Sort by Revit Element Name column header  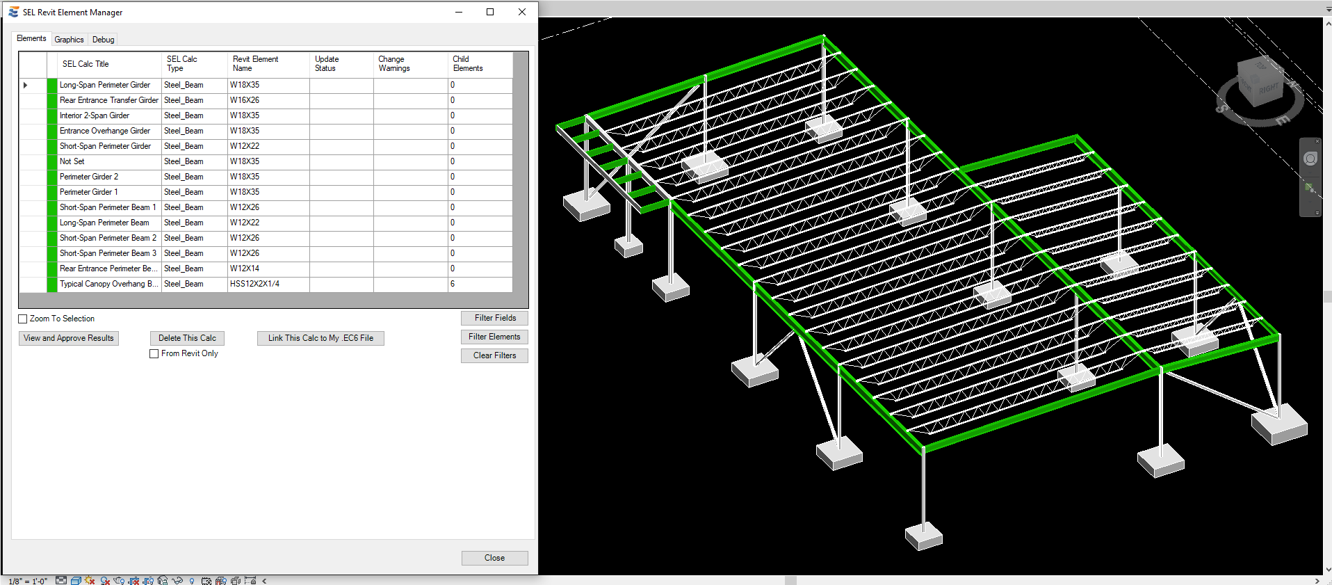(268, 64)
